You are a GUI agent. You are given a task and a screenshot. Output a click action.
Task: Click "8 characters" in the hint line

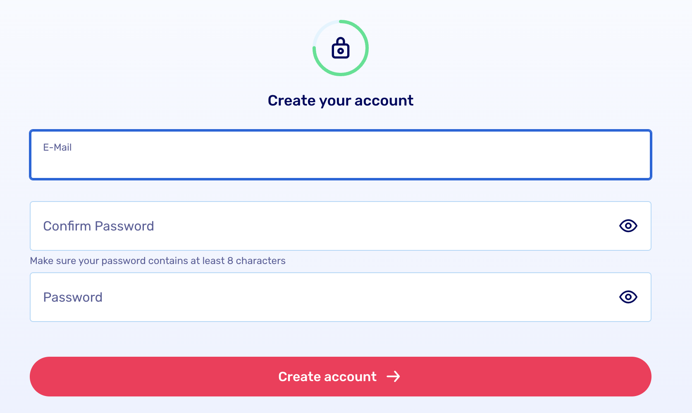256,261
